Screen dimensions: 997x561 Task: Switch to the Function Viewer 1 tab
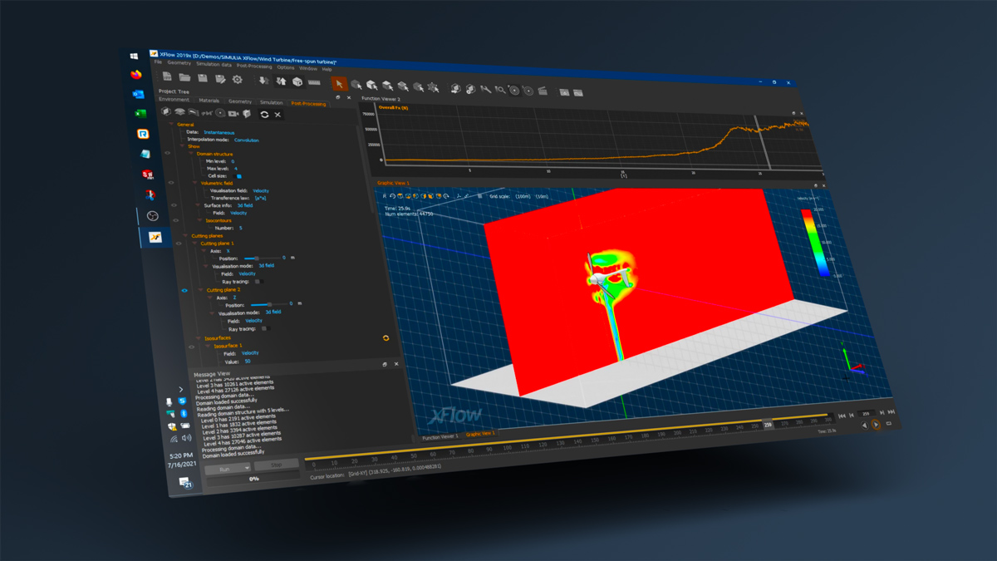pos(440,437)
